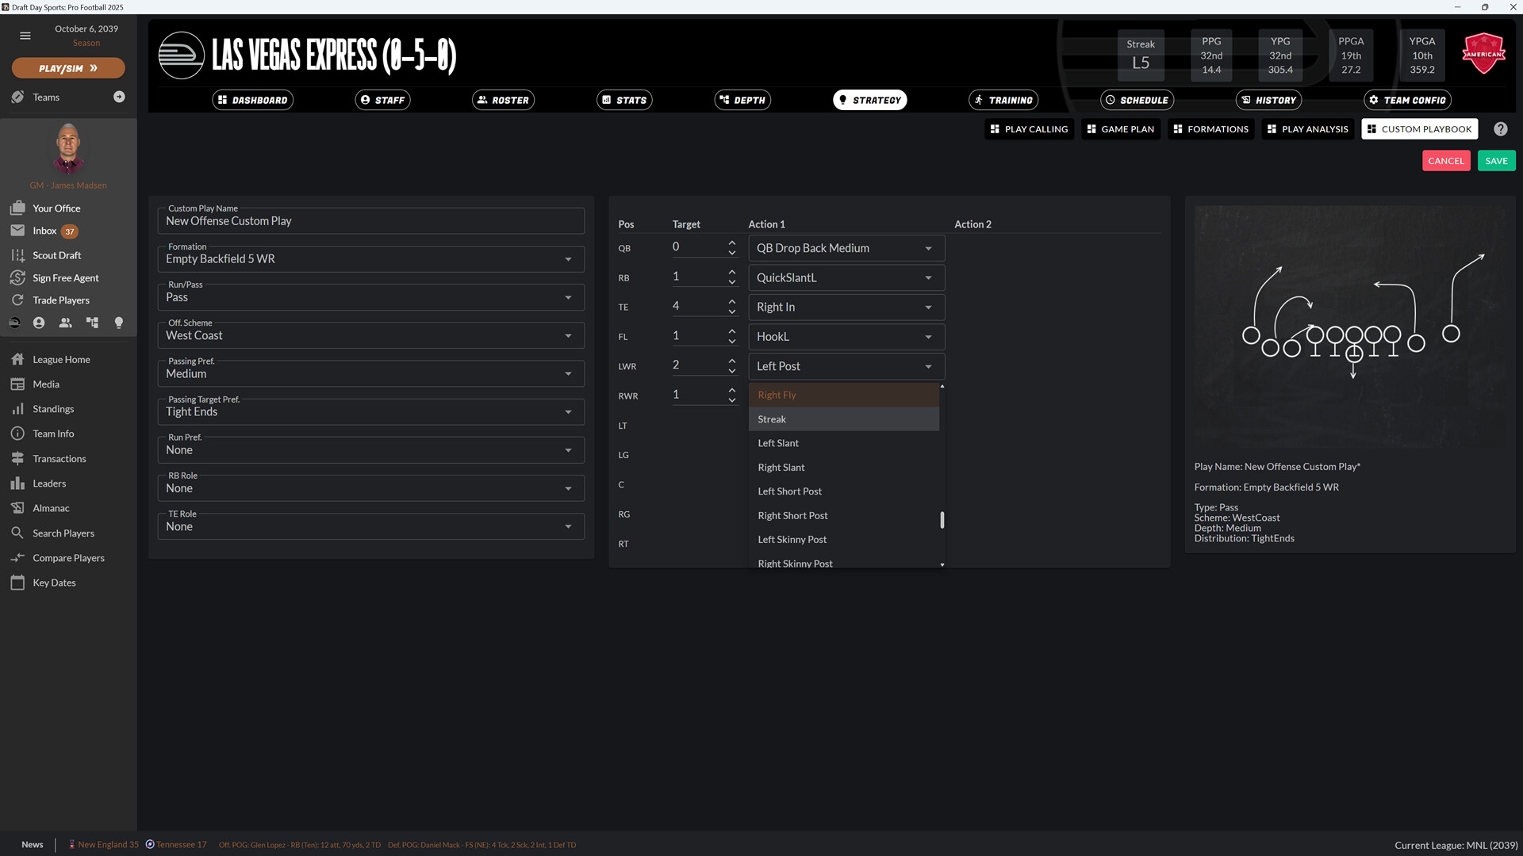Image resolution: width=1523 pixels, height=856 pixels.
Task: Click the AMERICAN conference shield logo
Action: point(1483,53)
